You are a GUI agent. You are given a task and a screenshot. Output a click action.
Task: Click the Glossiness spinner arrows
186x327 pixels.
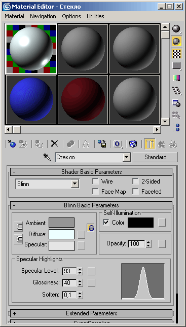(80, 283)
